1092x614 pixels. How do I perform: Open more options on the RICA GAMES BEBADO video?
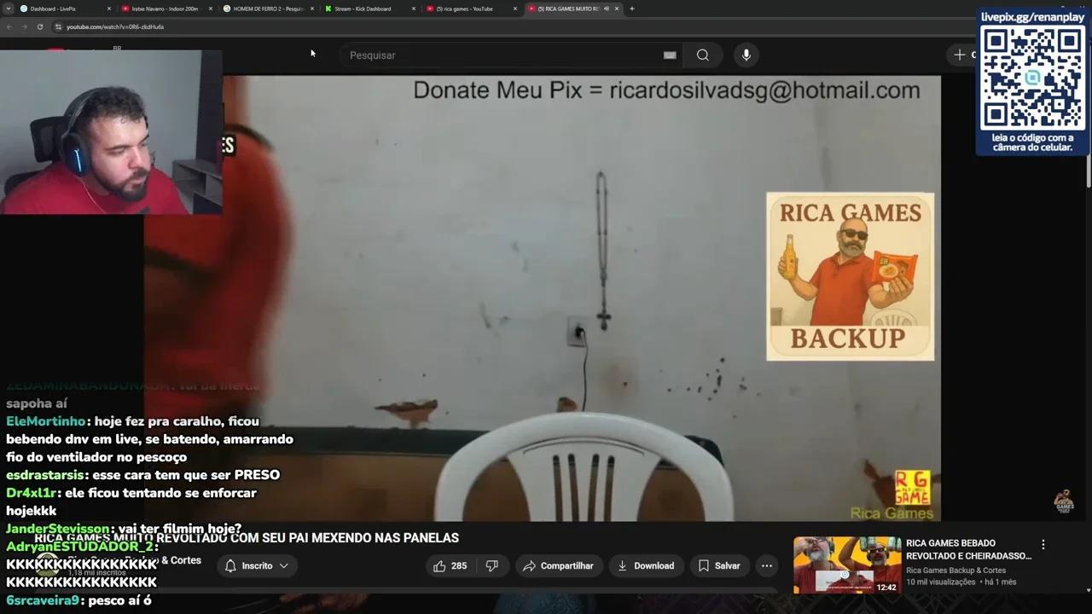click(x=1043, y=544)
